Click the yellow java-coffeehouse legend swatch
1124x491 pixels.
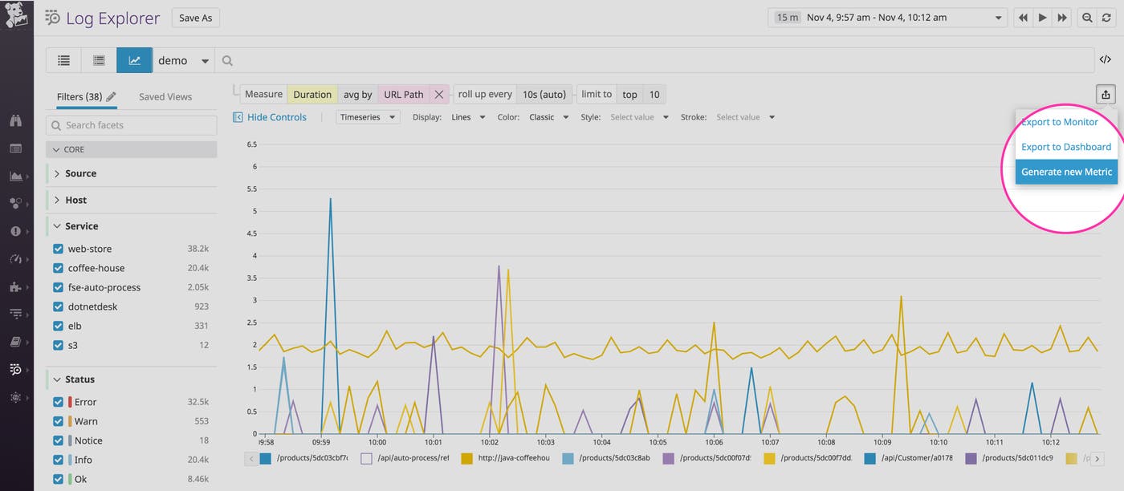click(x=466, y=458)
